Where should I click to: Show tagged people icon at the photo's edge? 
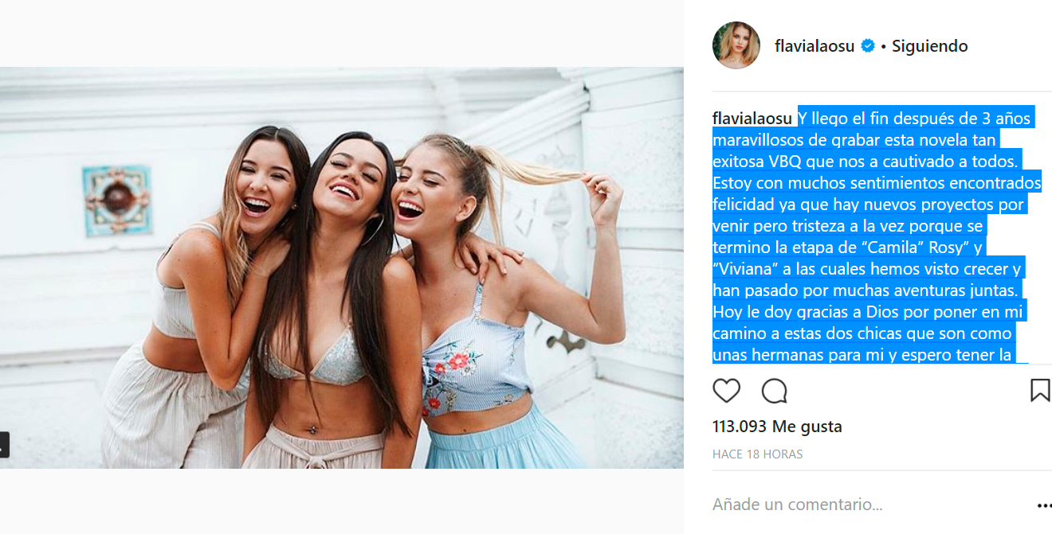pos(3,444)
